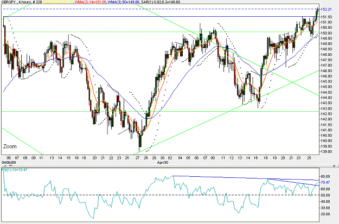
Task: Click the yellow WMA(1) 9 indicator label
Action: point(58,2)
